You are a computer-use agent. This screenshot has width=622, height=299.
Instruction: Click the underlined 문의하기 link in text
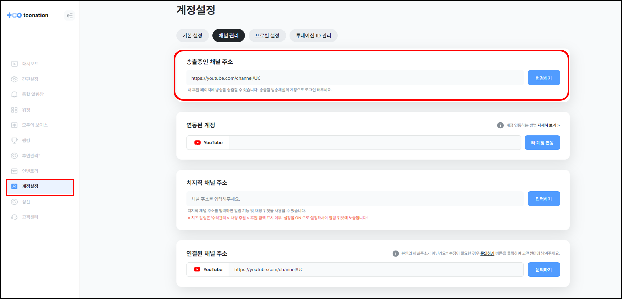[x=487, y=253]
